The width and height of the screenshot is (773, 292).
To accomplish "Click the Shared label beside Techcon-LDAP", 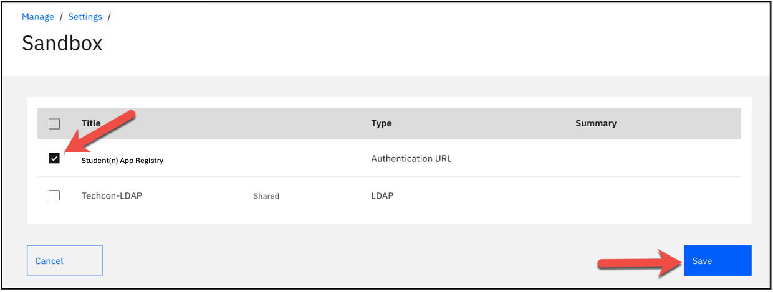I will click(266, 196).
